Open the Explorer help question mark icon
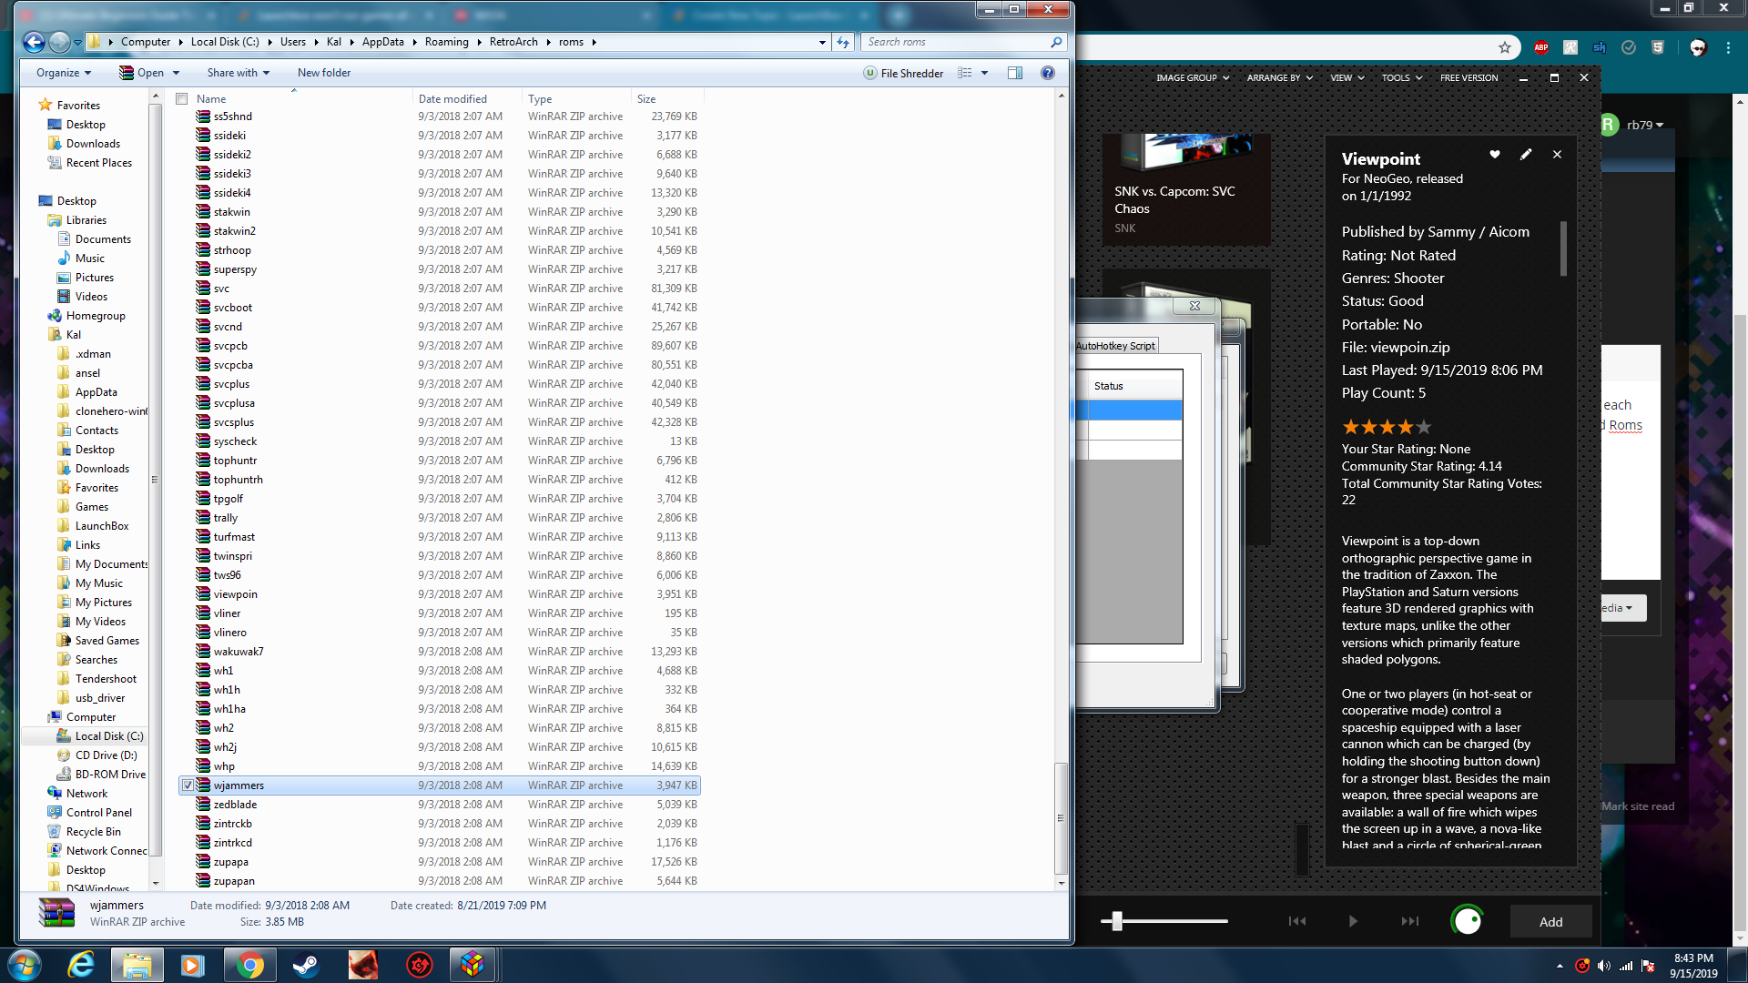Image resolution: width=1748 pixels, height=983 pixels. pyautogui.click(x=1048, y=73)
